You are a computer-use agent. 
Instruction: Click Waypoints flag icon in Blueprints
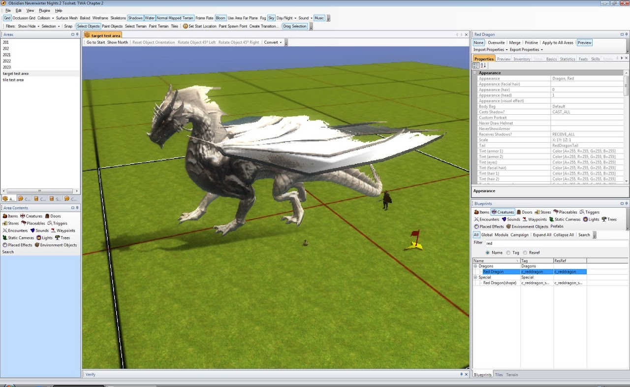(525, 220)
